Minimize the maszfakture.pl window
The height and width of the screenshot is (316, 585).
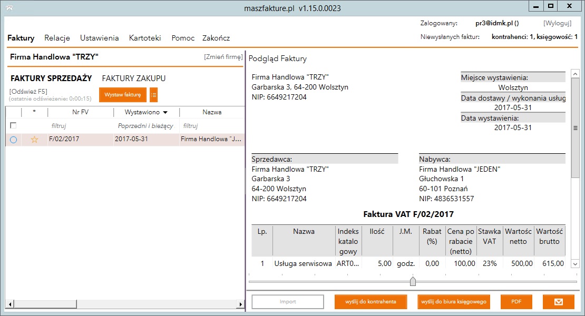[x=536, y=6]
